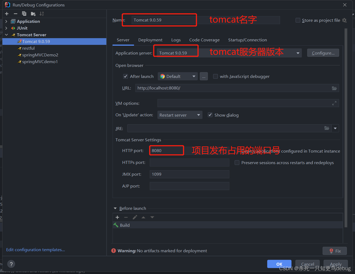
Task: Expand the JUnit configuration group
Action: pos(6,28)
